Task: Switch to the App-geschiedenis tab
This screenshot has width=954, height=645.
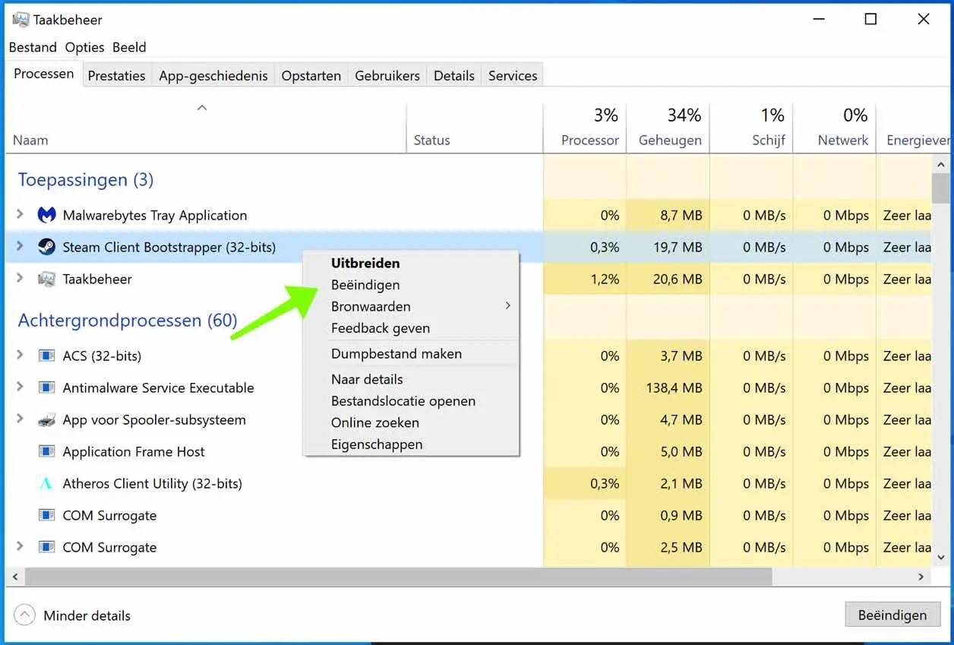Action: tap(213, 75)
